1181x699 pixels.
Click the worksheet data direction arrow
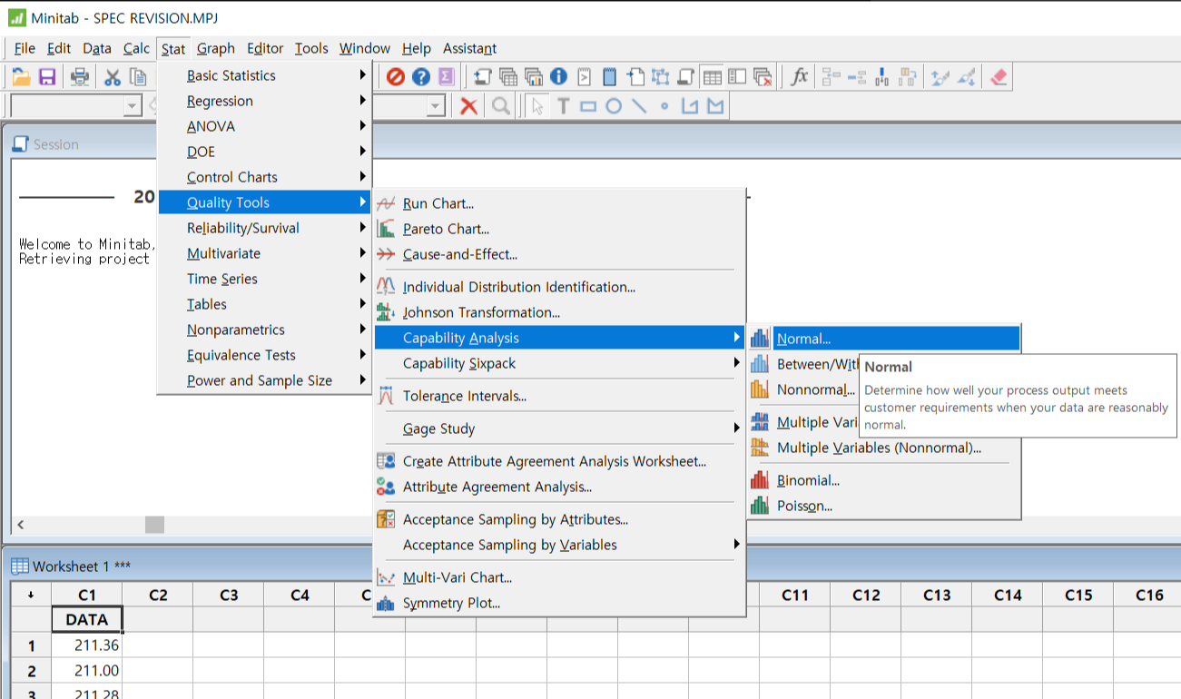pos(32,595)
